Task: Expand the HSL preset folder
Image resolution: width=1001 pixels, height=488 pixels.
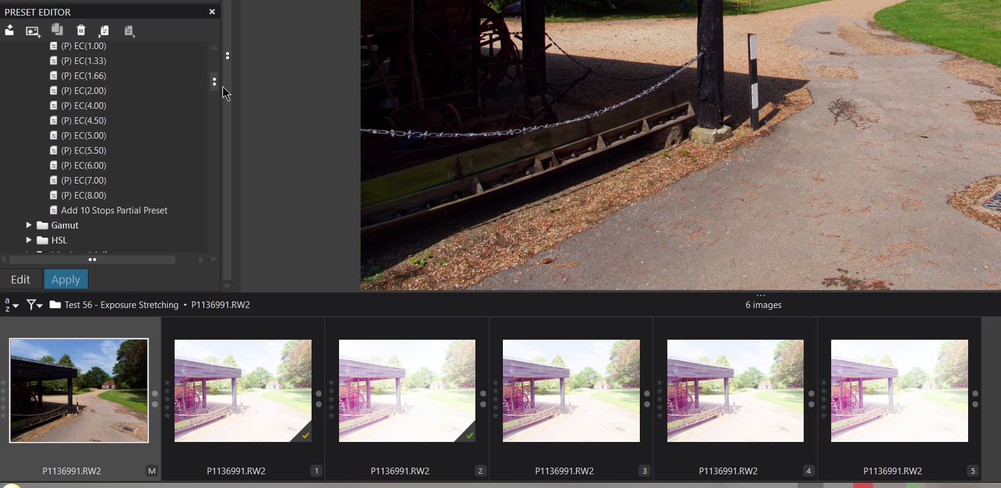Action: [x=28, y=240]
